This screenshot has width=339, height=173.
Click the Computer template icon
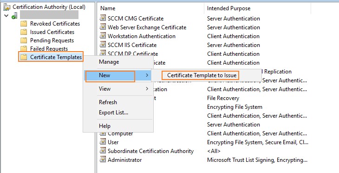(103, 134)
